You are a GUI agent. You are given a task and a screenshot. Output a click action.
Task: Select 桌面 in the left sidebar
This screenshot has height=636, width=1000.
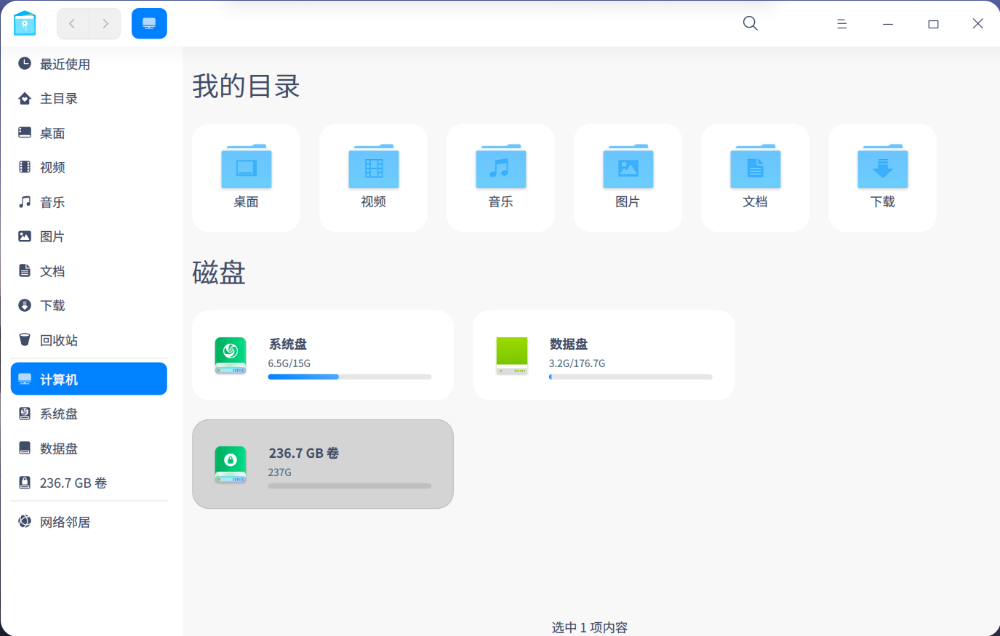89,133
